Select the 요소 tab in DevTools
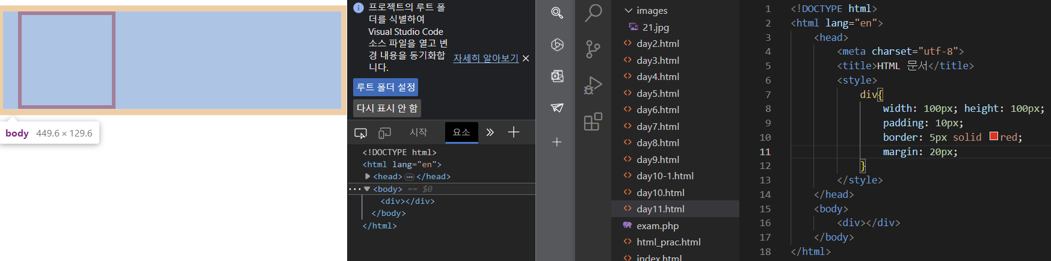 [461, 132]
